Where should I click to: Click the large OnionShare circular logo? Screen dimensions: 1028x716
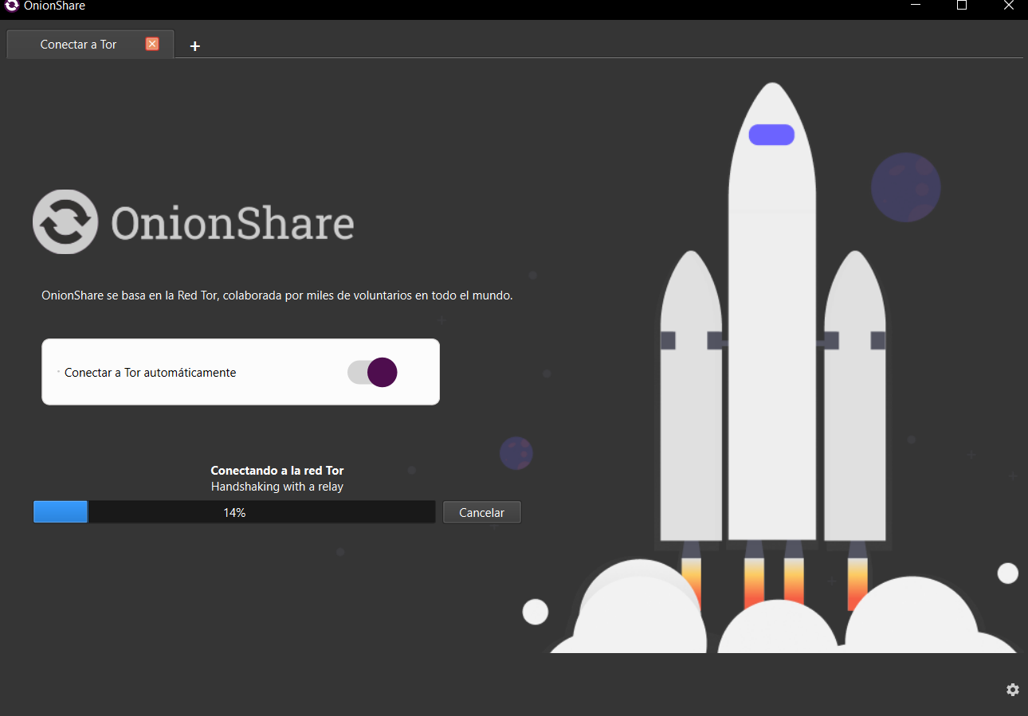pyautogui.click(x=65, y=222)
